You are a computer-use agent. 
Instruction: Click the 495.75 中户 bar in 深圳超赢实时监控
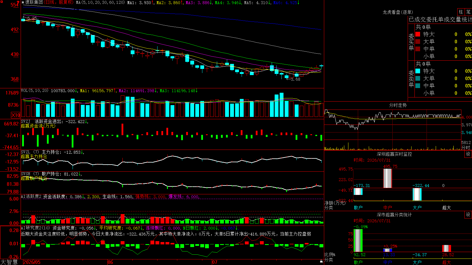click(387, 178)
